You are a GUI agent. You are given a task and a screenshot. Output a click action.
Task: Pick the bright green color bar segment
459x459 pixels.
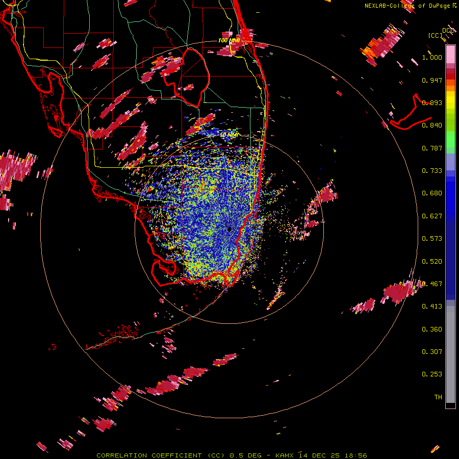coord(450,139)
